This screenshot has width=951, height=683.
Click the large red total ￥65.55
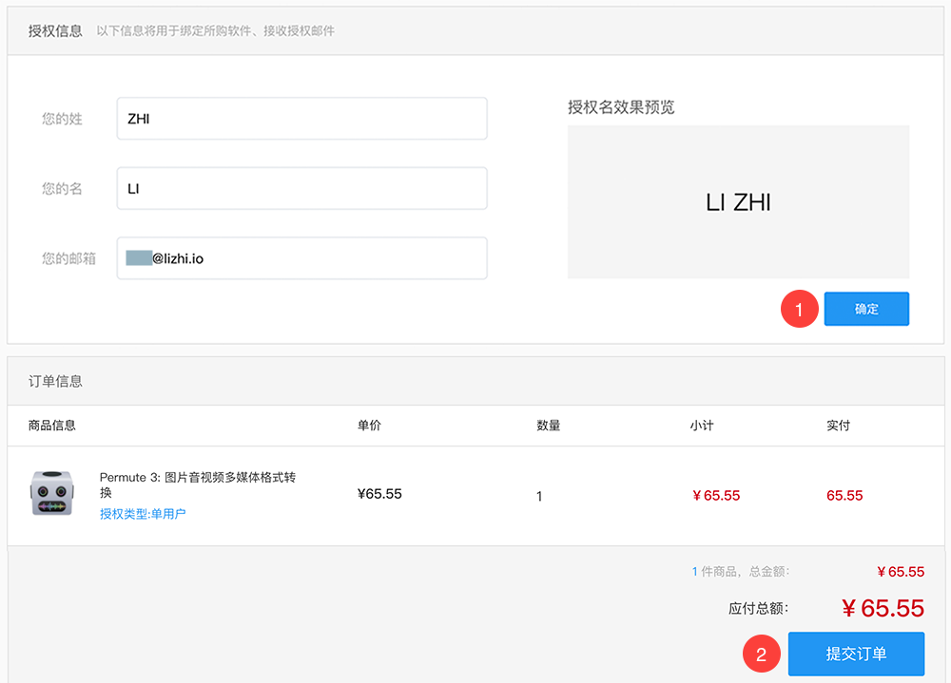pyautogui.click(x=883, y=609)
